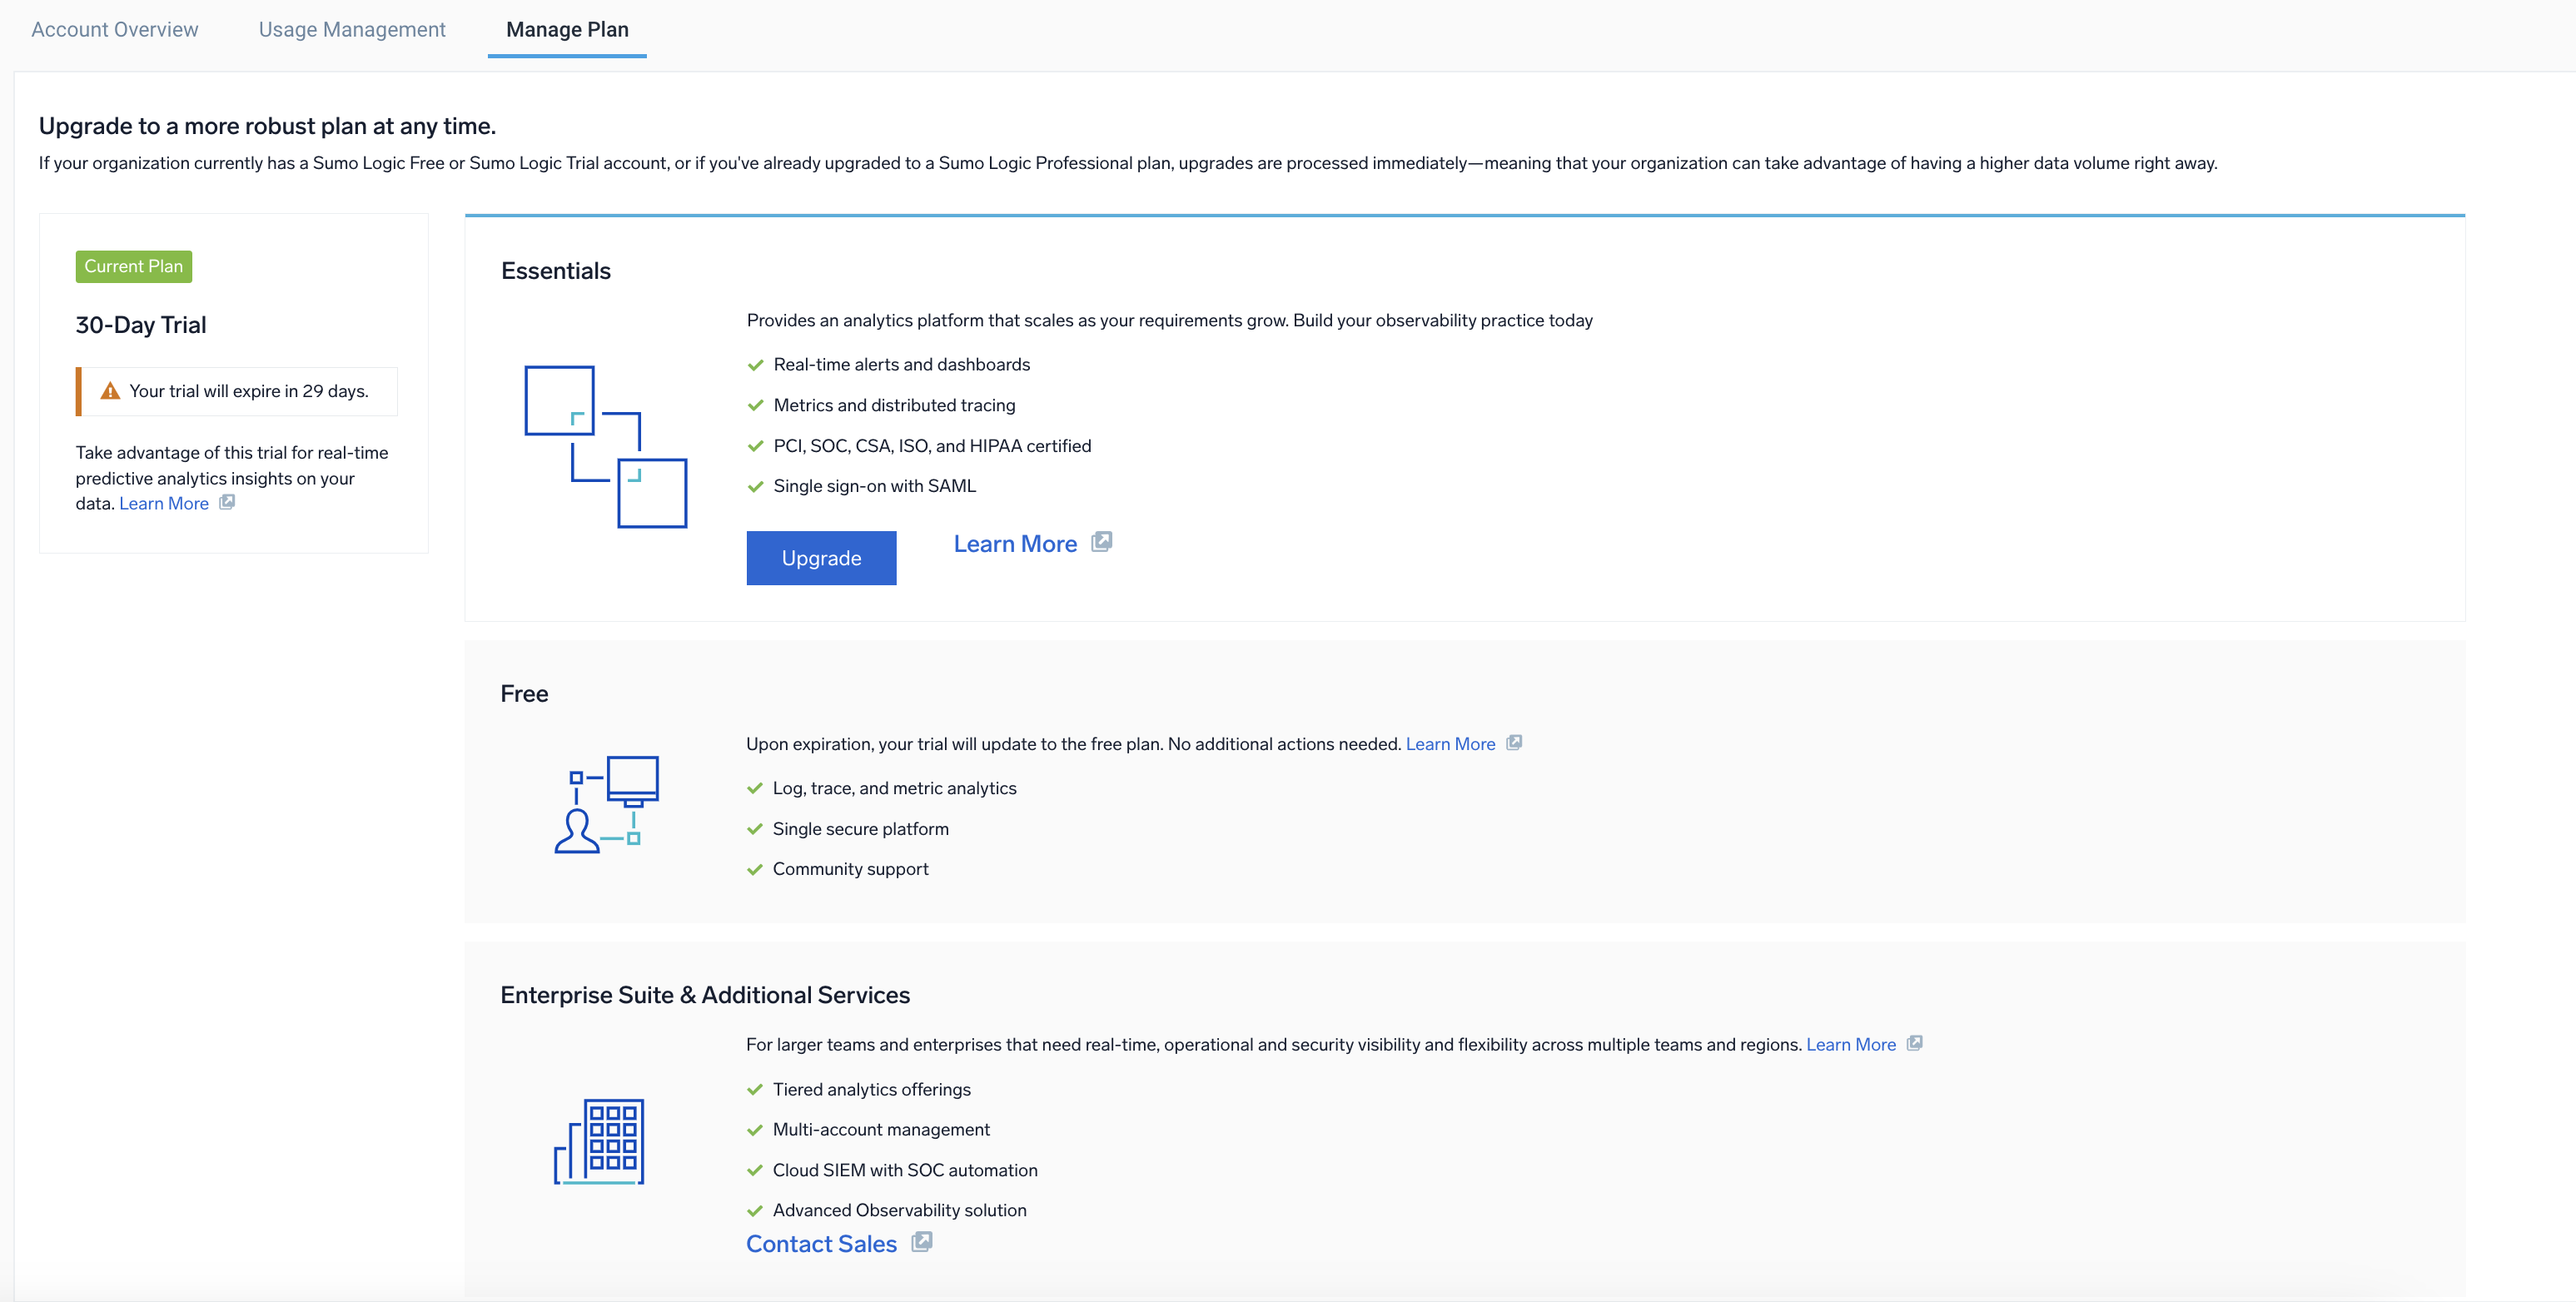Click 'Upgrade to a more robust plan' heading
Viewport: 2576px width, 1302px height.
click(267, 126)
